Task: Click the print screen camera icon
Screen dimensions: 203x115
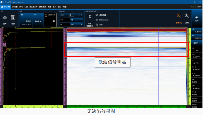Action: 97,15
